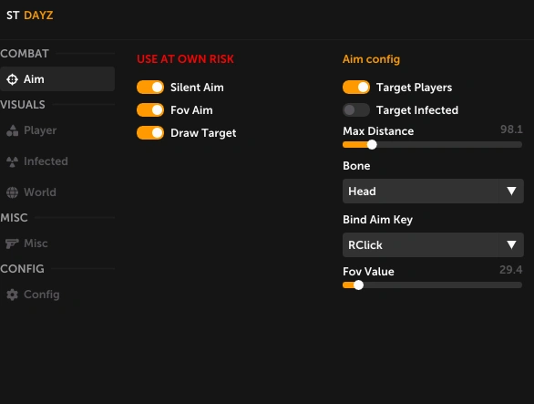Click the Fov Value slider handle
The image size is (534, 404).
[x=358, y=285]
